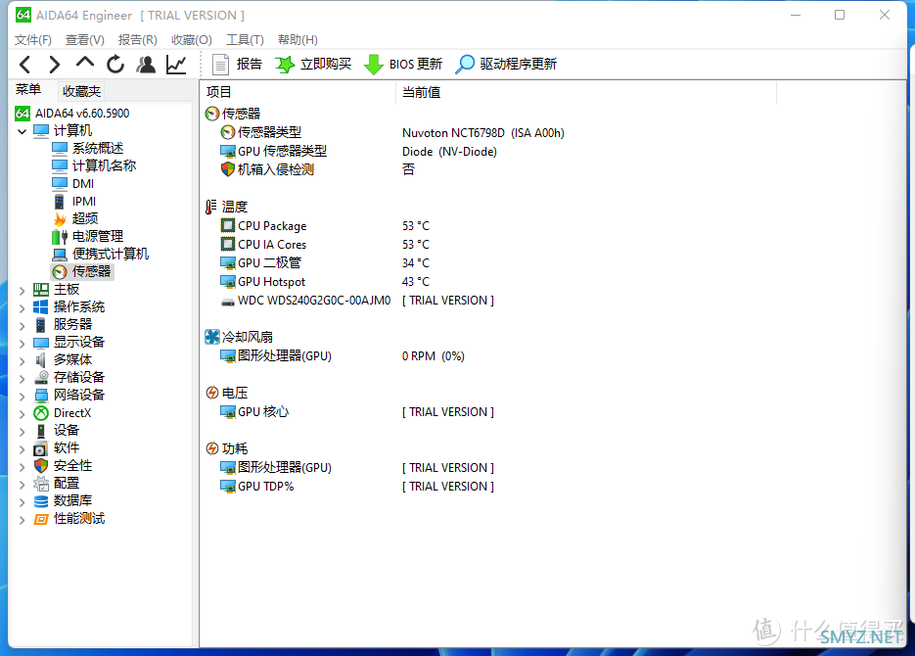Viewport: 915px width, 656px height.
Task: Expand the 设备 tree node
Action: click(23, 432)
